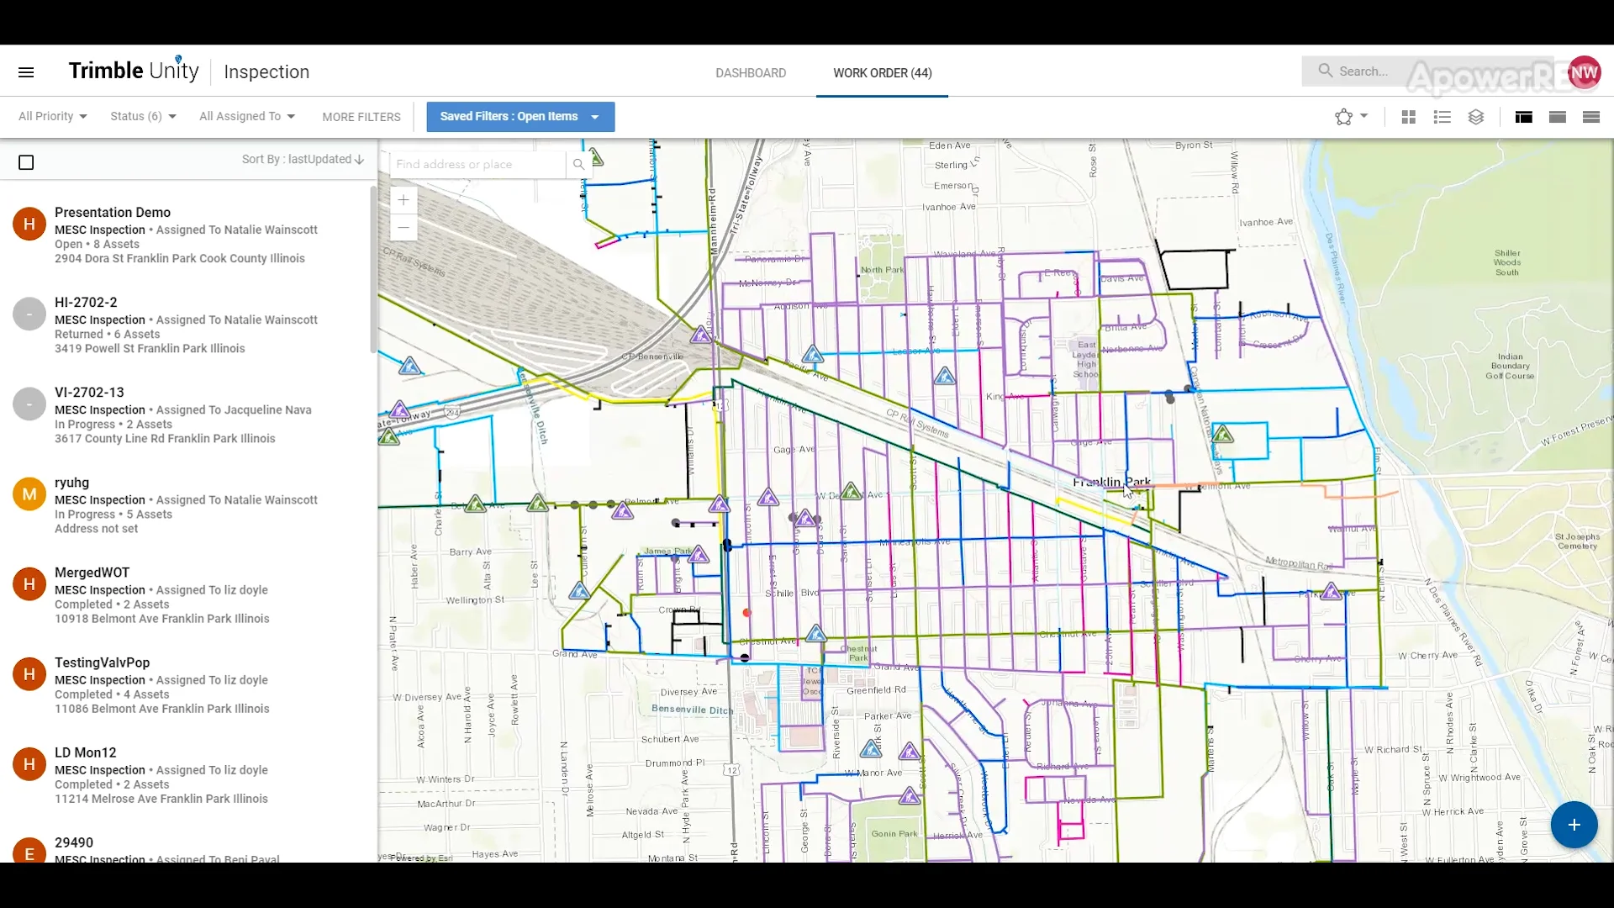The image size is (1614, 908).
Task: Tick the select-all work orders checkbox
Action: pyautogui.click(x=26, y=162)
